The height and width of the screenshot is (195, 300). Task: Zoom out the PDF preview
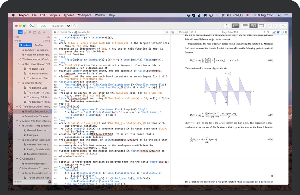click(x=177, y=32)
